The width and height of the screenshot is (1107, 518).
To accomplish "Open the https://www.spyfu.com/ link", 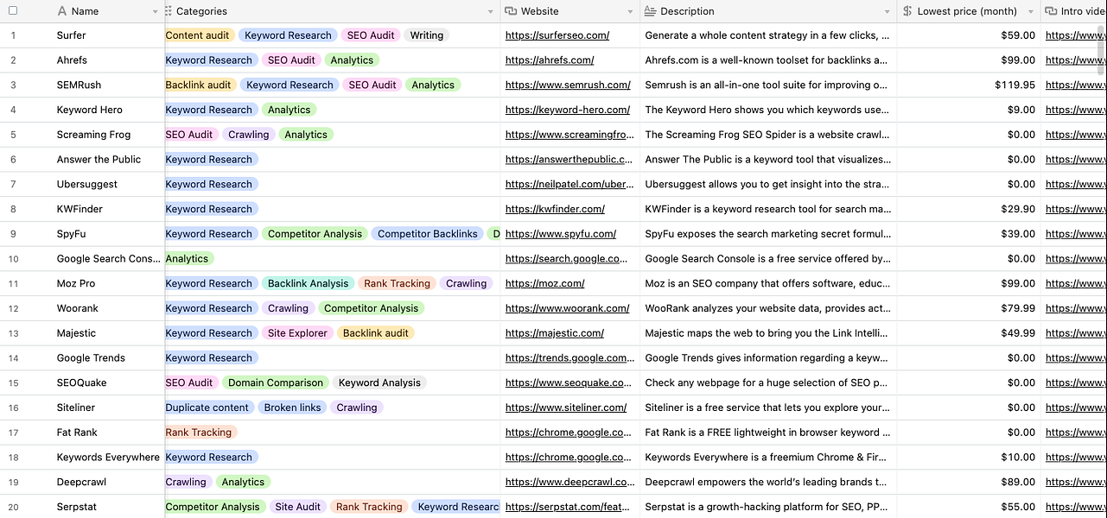I will 561,234.
